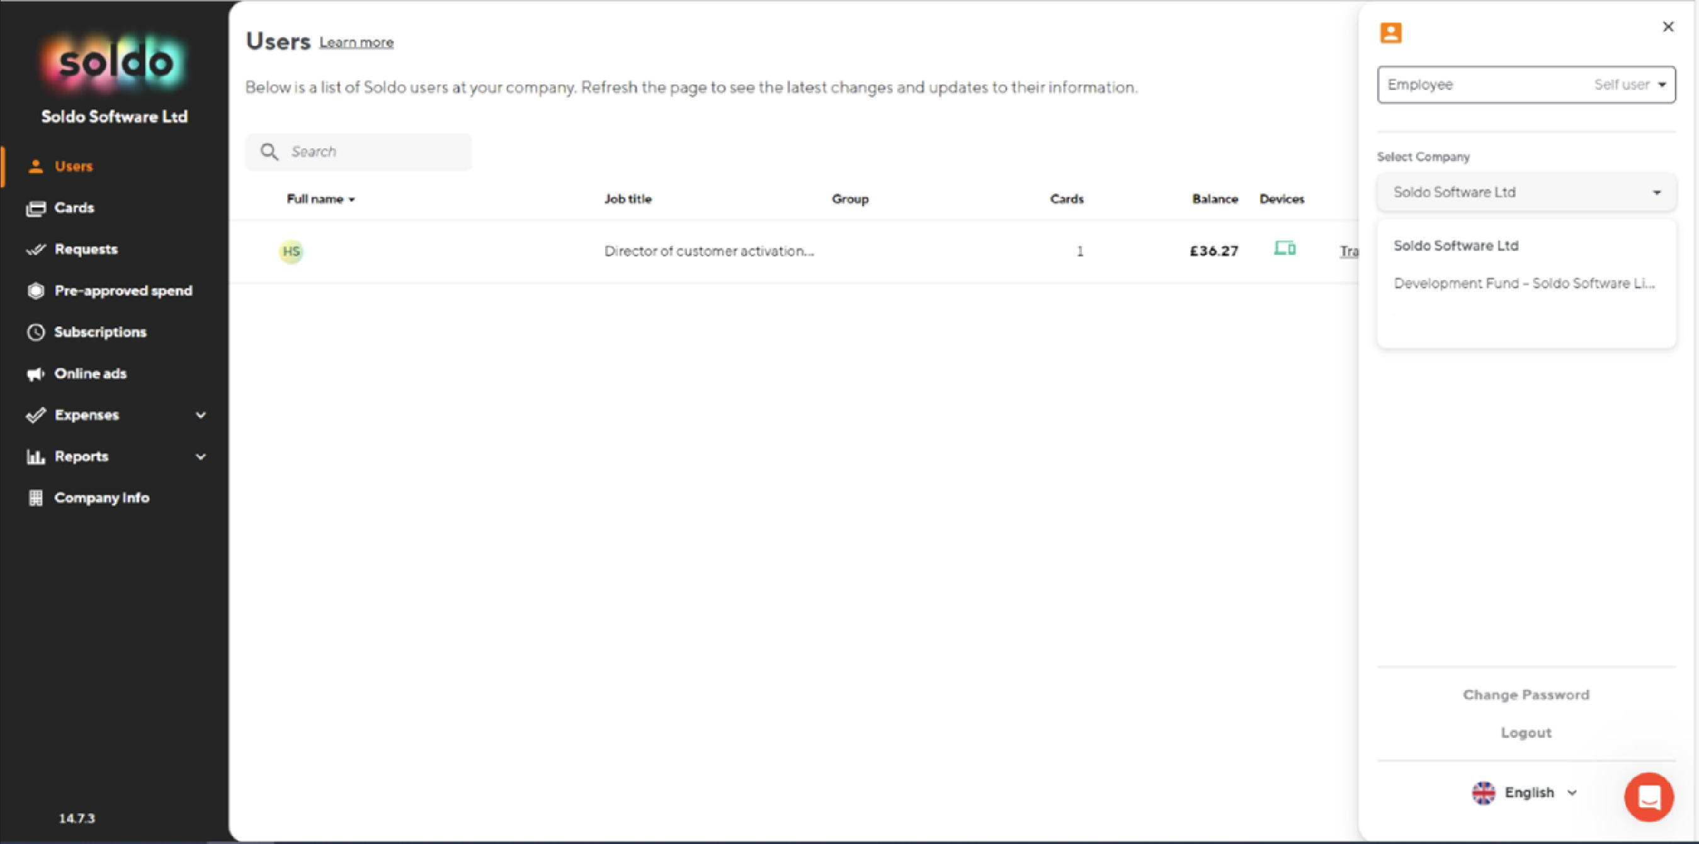
Task: Click the Users person icon in sidebar
Action: coord(36,166)
